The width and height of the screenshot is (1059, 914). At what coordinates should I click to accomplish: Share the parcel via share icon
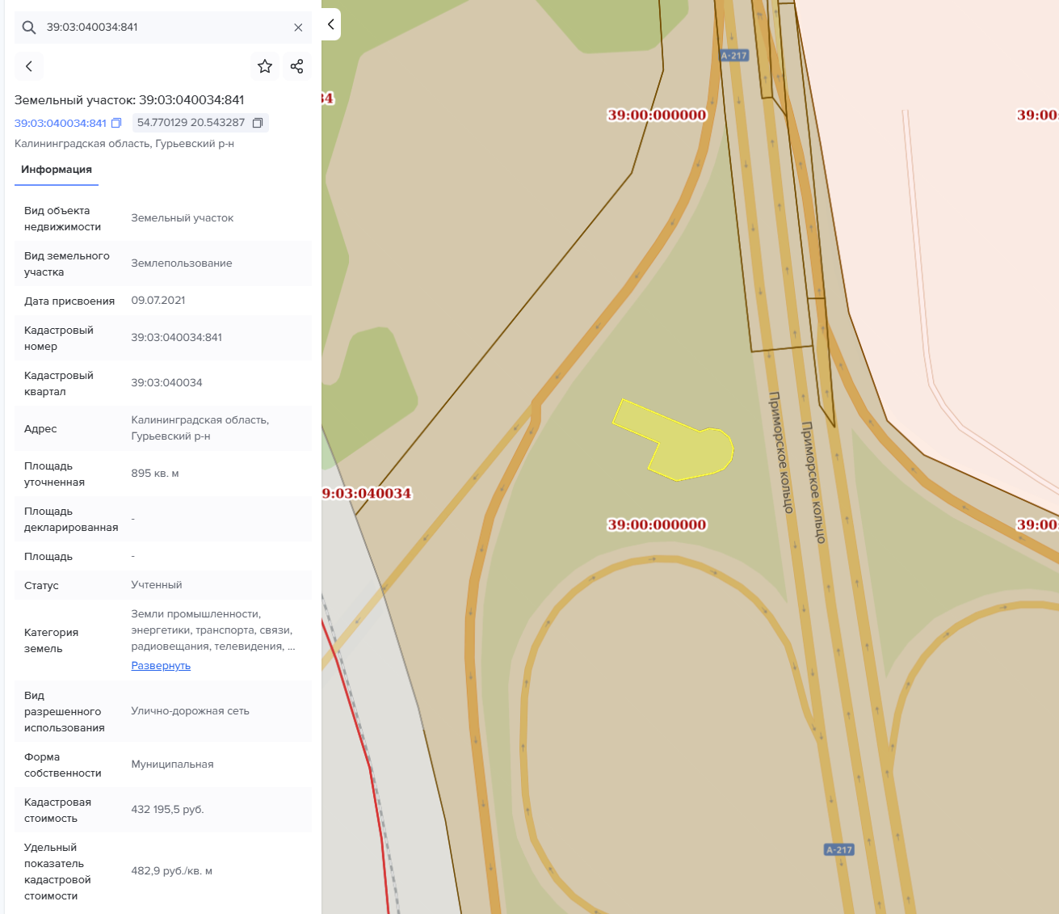pos(297,66)
